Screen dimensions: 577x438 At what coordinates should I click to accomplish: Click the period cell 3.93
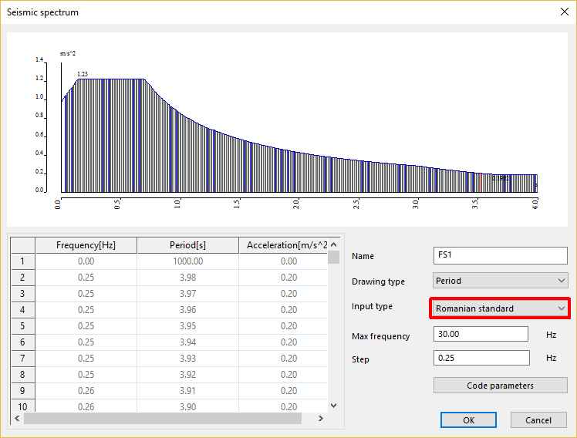(187, 359)
